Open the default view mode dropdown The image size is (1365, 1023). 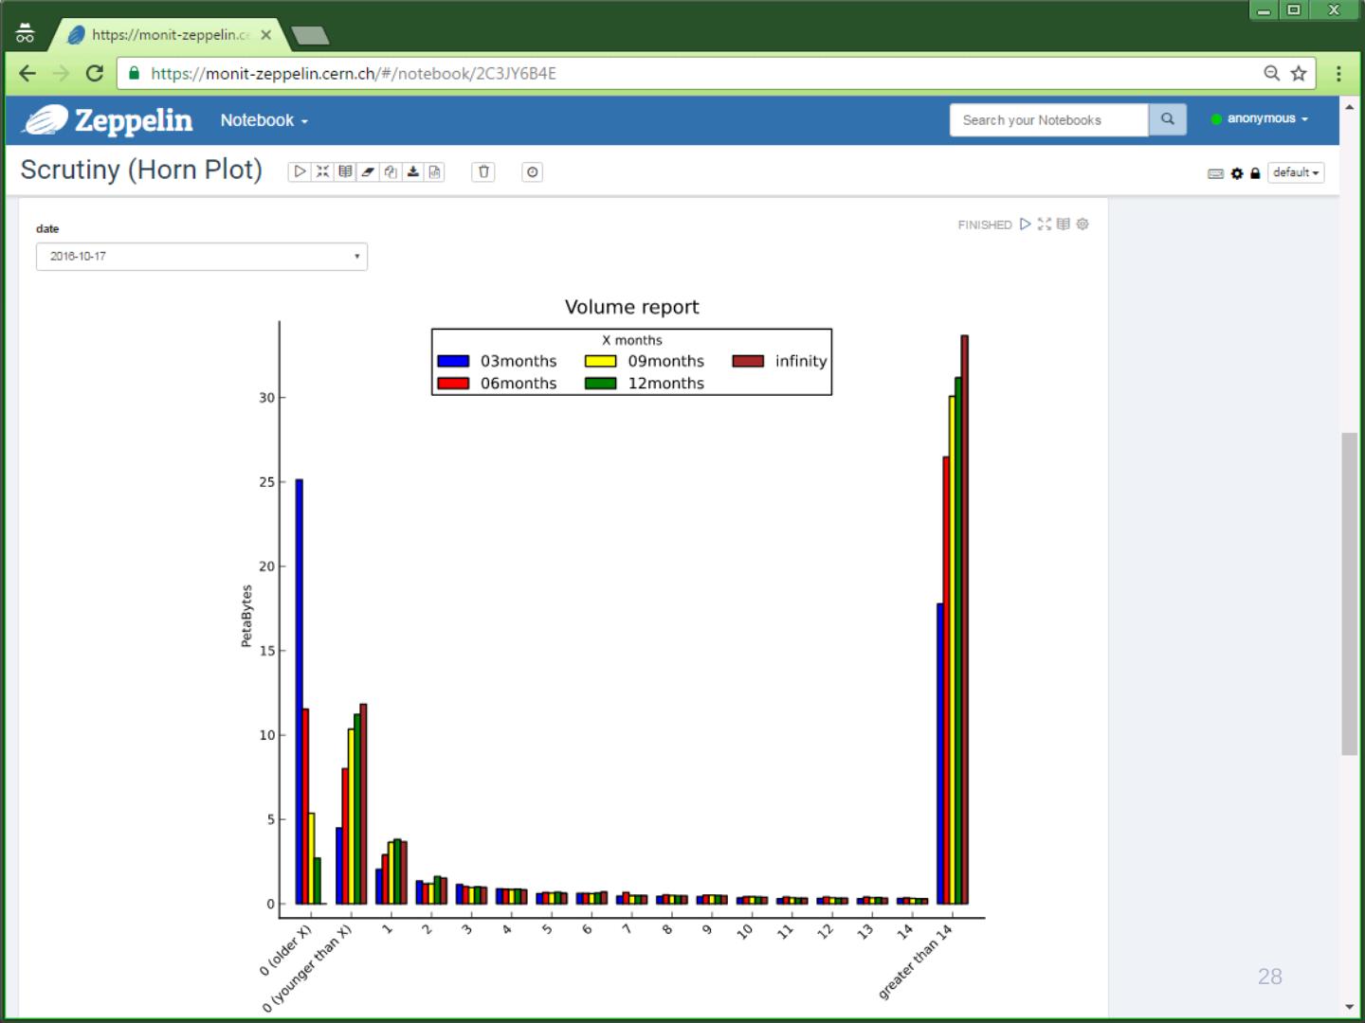(x=1295, y=172)
